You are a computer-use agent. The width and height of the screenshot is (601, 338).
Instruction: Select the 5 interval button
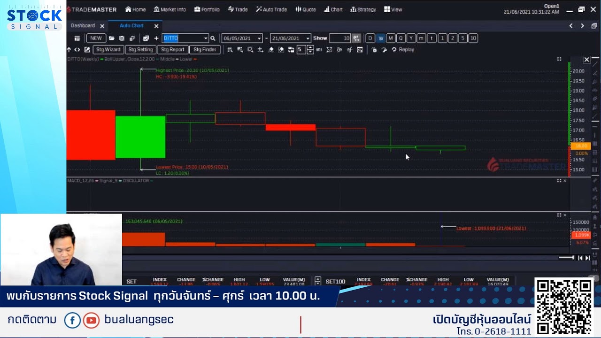[463, 38]
